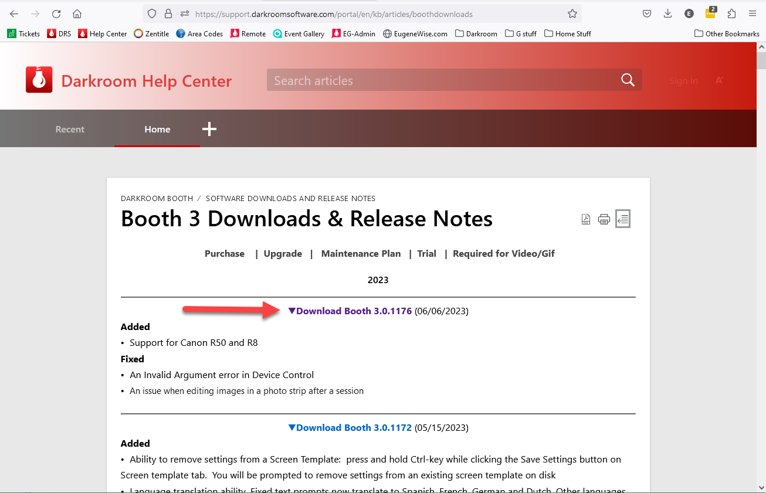Screen dimensions: 766x493
Task: Open the Event Gallery bookmark
Action: pos(299,33)
